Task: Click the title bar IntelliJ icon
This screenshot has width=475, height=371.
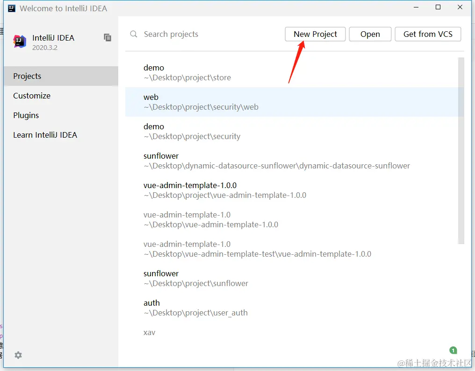Action: click(x=12, y=8)
